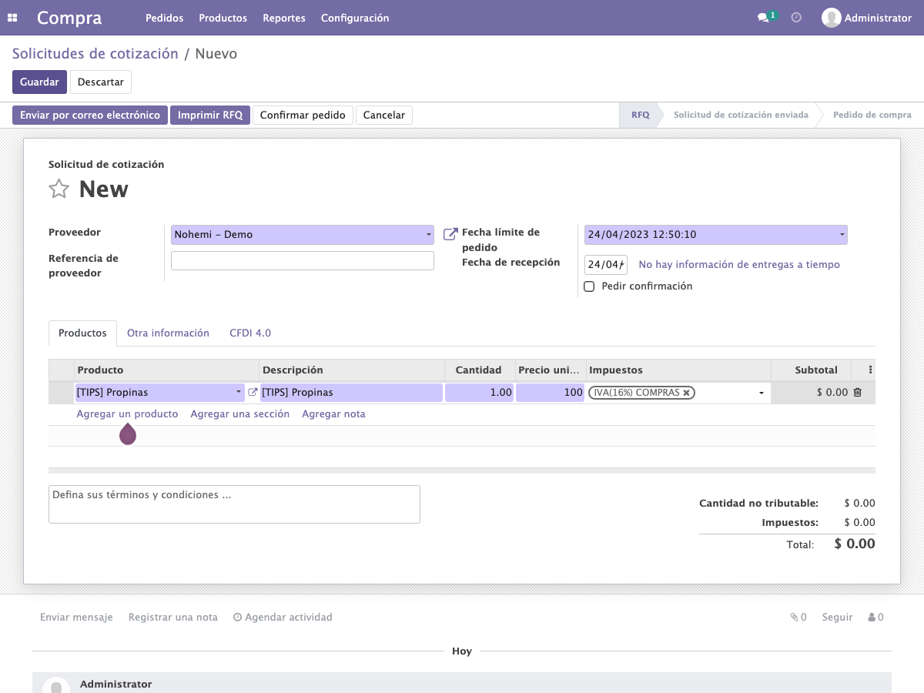Delete the Propinas order line
924x693 pixels.
(858, 393)
